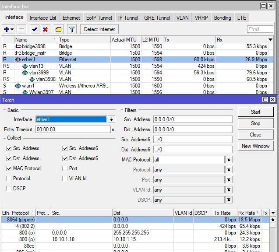
Task: Switch to EoIP Tunnel tab
Action: click(x=99, y=18)
